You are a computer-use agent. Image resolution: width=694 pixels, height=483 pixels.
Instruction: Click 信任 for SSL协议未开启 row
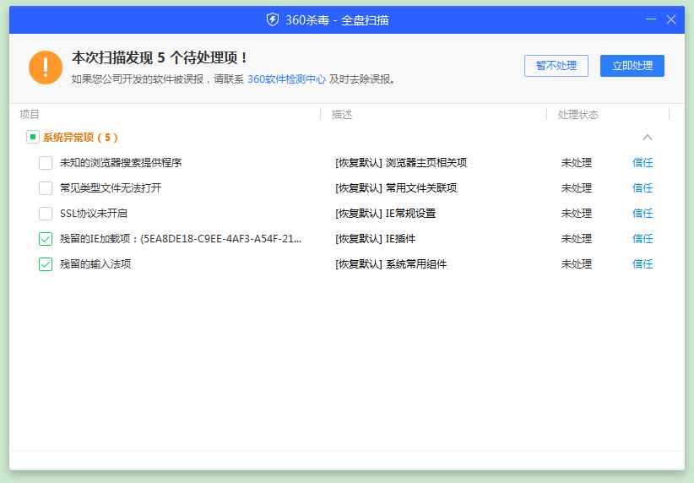click(x=642, y=214)
